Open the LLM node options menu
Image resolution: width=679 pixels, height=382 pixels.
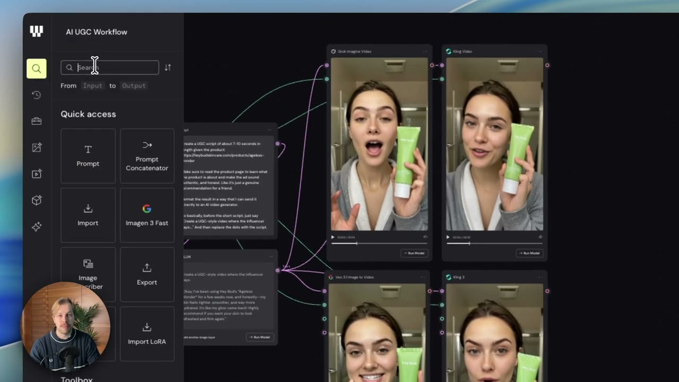point(270,256)
